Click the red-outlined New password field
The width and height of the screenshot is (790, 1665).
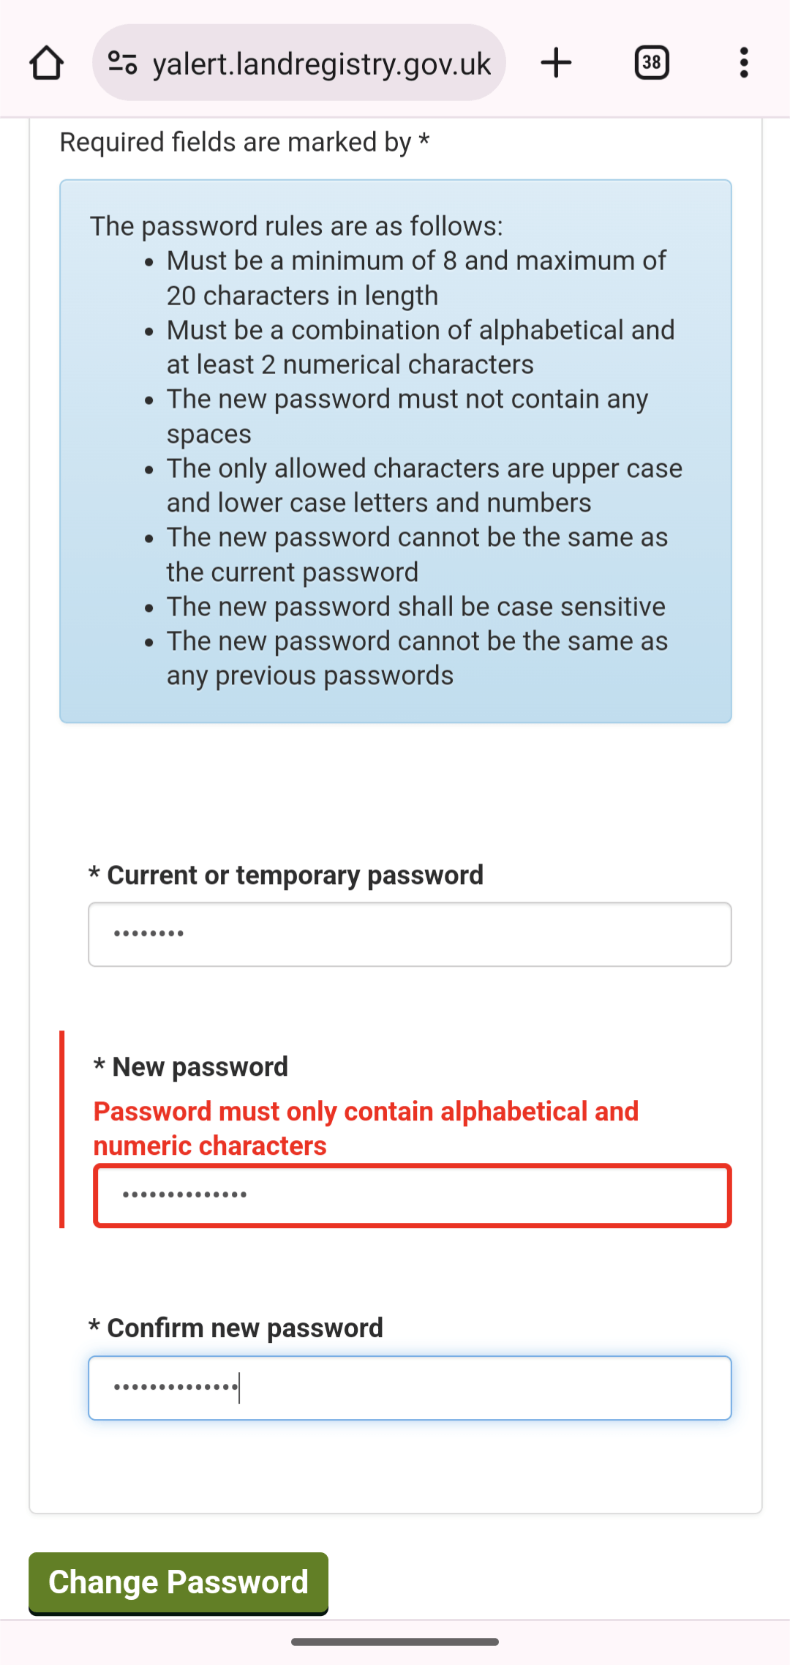coord(413,1195)
